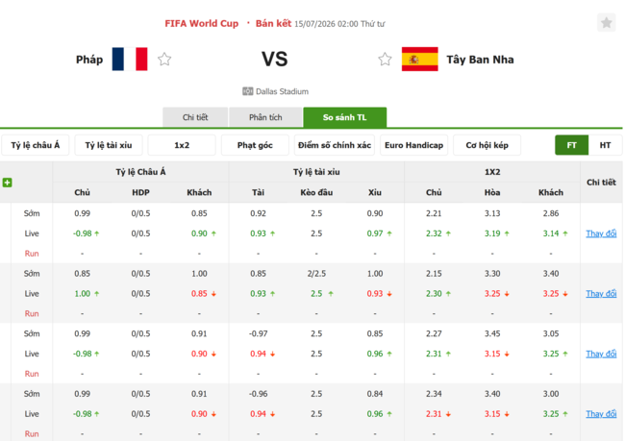
Task: Toggle the gray star bookmark at top right
Action: (607, 23)
